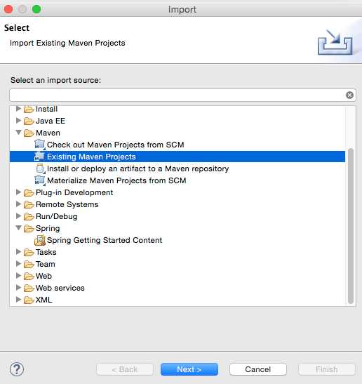Focus the import source filter field
This screenshot has height=384, width=362.
(177, 95)
